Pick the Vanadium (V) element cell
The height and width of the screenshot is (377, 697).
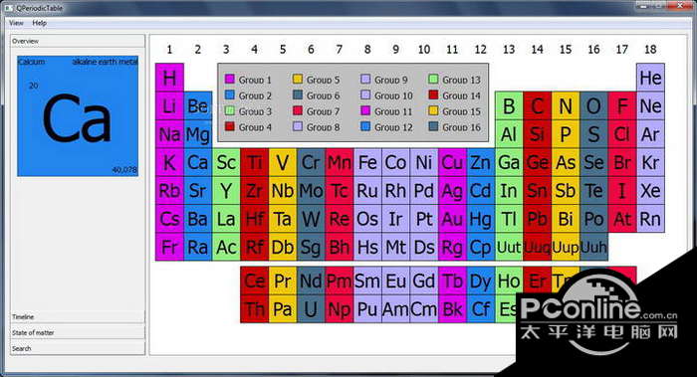click(283, 162)
